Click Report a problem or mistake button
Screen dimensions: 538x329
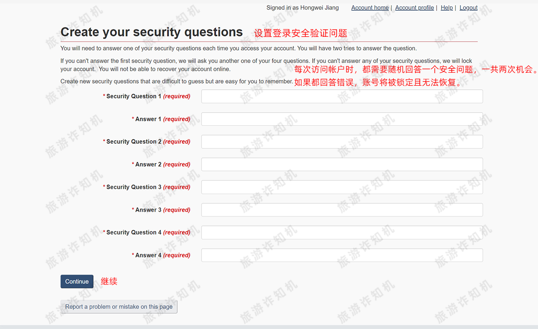(119, 306)
